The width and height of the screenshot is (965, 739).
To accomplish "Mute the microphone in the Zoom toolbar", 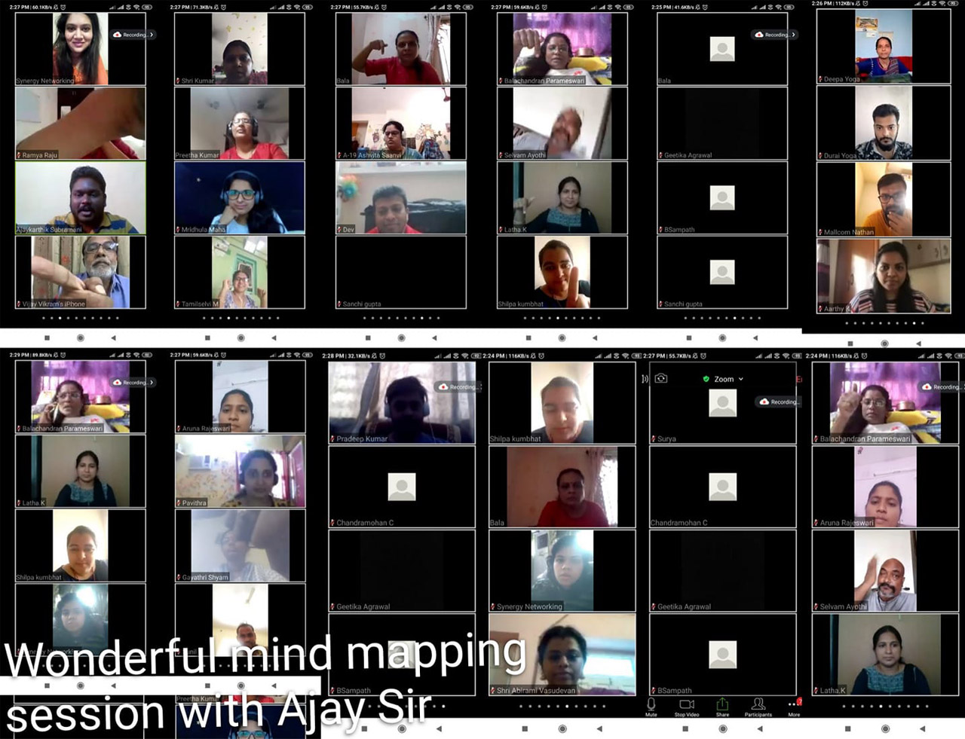I will point(651,706).
